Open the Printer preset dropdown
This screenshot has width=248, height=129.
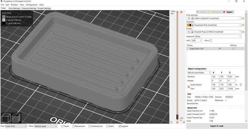214,32
